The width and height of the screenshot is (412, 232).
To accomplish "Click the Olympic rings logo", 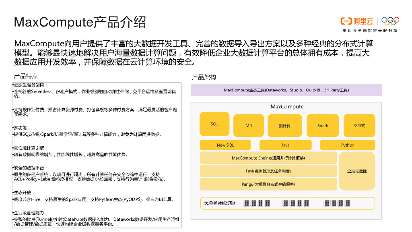I will [x=389, y=21].
